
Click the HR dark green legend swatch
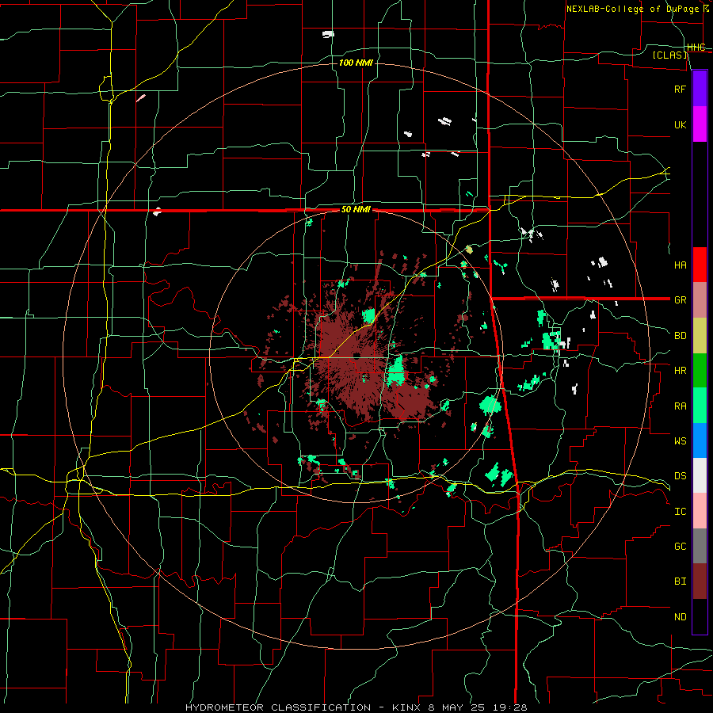click(700, 370)
